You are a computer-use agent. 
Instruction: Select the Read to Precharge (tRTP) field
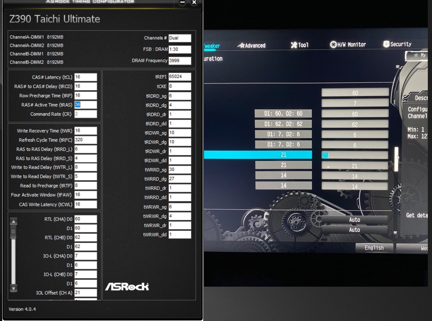[x=86, y=186]
